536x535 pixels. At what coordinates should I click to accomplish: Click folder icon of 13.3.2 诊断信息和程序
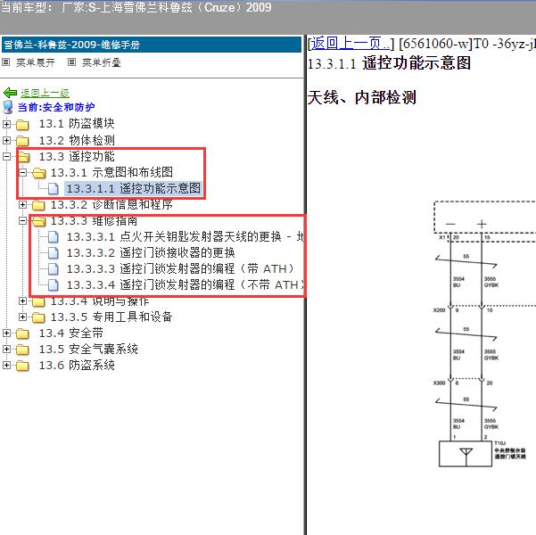click(38, 205)
